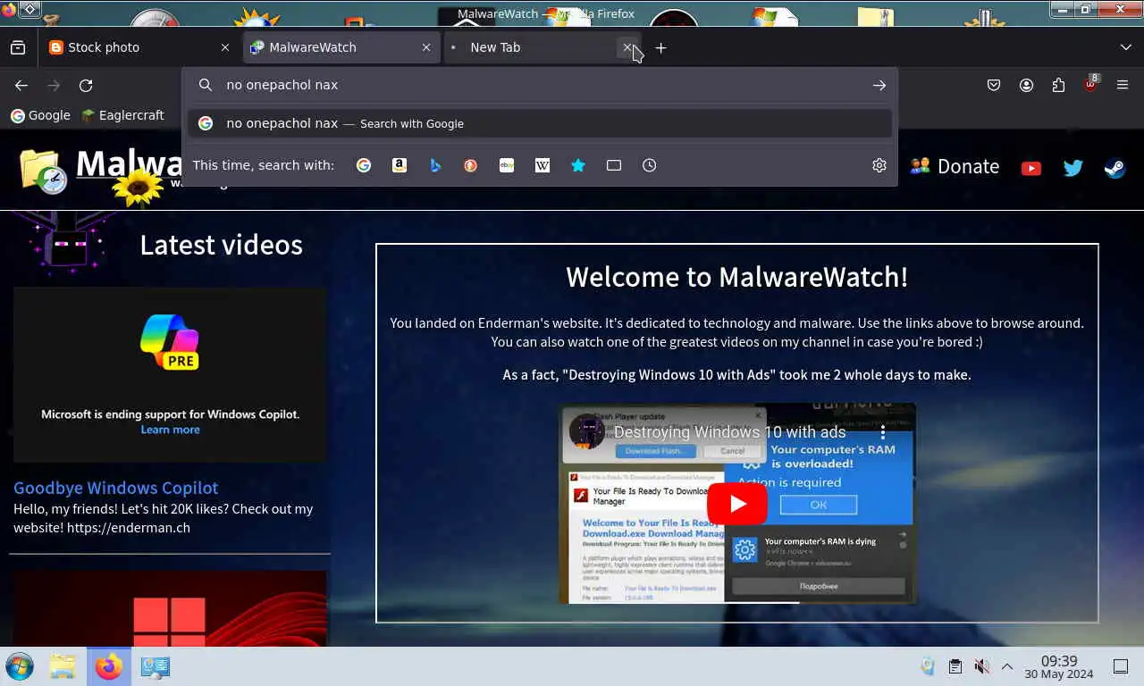Click the 'Welcome to MalwareWatch!' heading
Viewport: 1144px width, 686px height.
click(x=737, y=277)
